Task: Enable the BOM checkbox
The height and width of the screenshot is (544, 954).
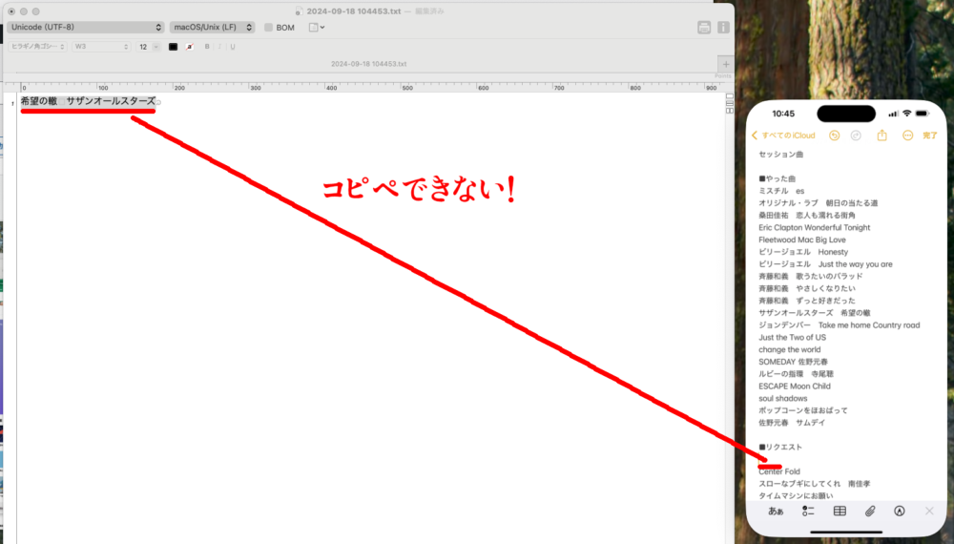Action: [x=269, y=28]
